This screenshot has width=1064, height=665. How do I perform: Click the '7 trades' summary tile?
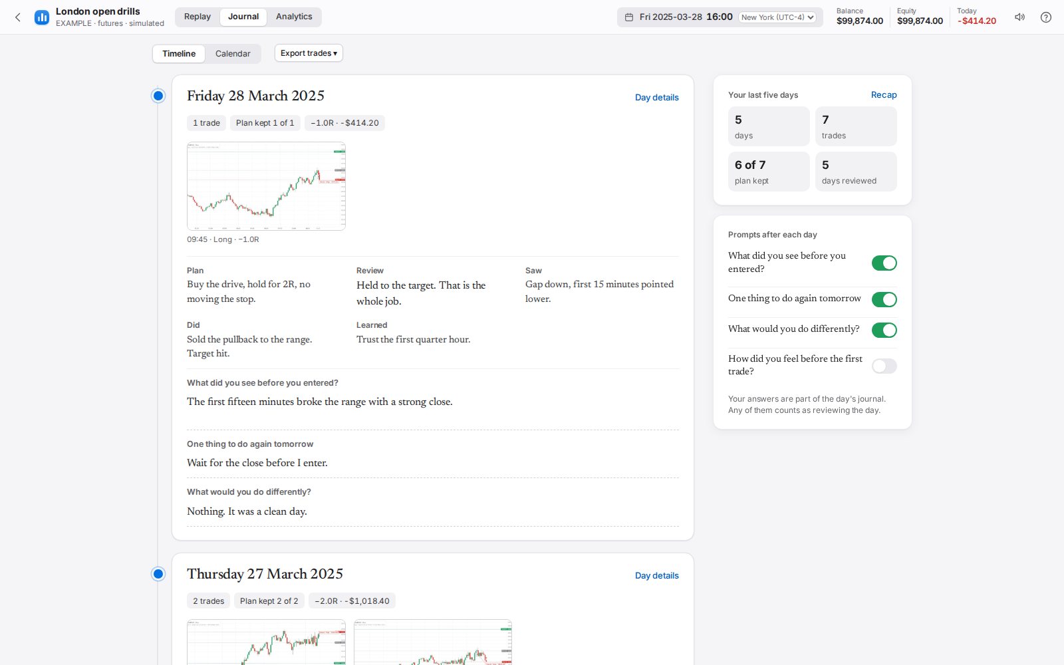856,126
